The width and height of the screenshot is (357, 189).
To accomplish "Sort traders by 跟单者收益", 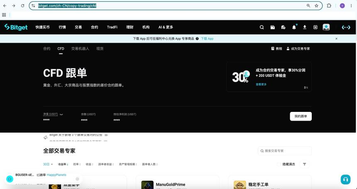I will click(106, 164).
